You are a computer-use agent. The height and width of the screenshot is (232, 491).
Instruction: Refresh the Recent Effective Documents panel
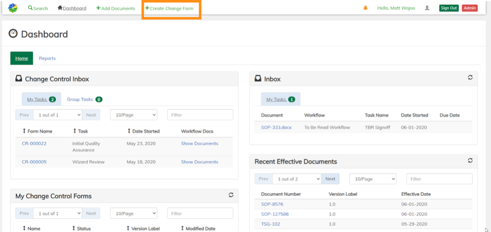pos(470,161)
